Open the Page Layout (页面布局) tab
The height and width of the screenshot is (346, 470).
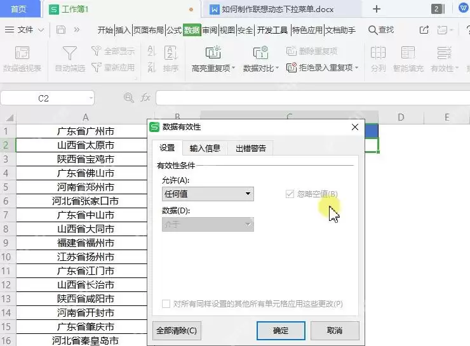(x=149, y=30)
